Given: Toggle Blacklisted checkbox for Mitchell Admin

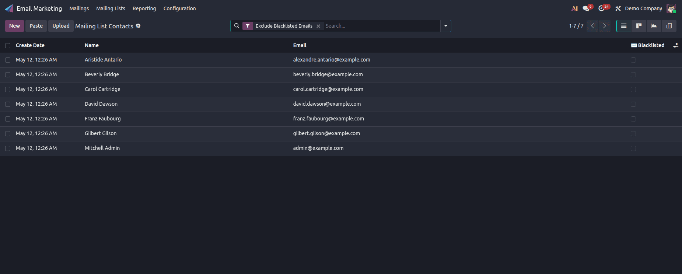Looking at the screenshot, I should 633,148.
